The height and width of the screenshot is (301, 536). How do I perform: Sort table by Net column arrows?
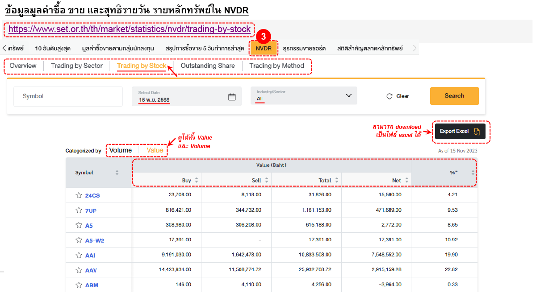407,181
